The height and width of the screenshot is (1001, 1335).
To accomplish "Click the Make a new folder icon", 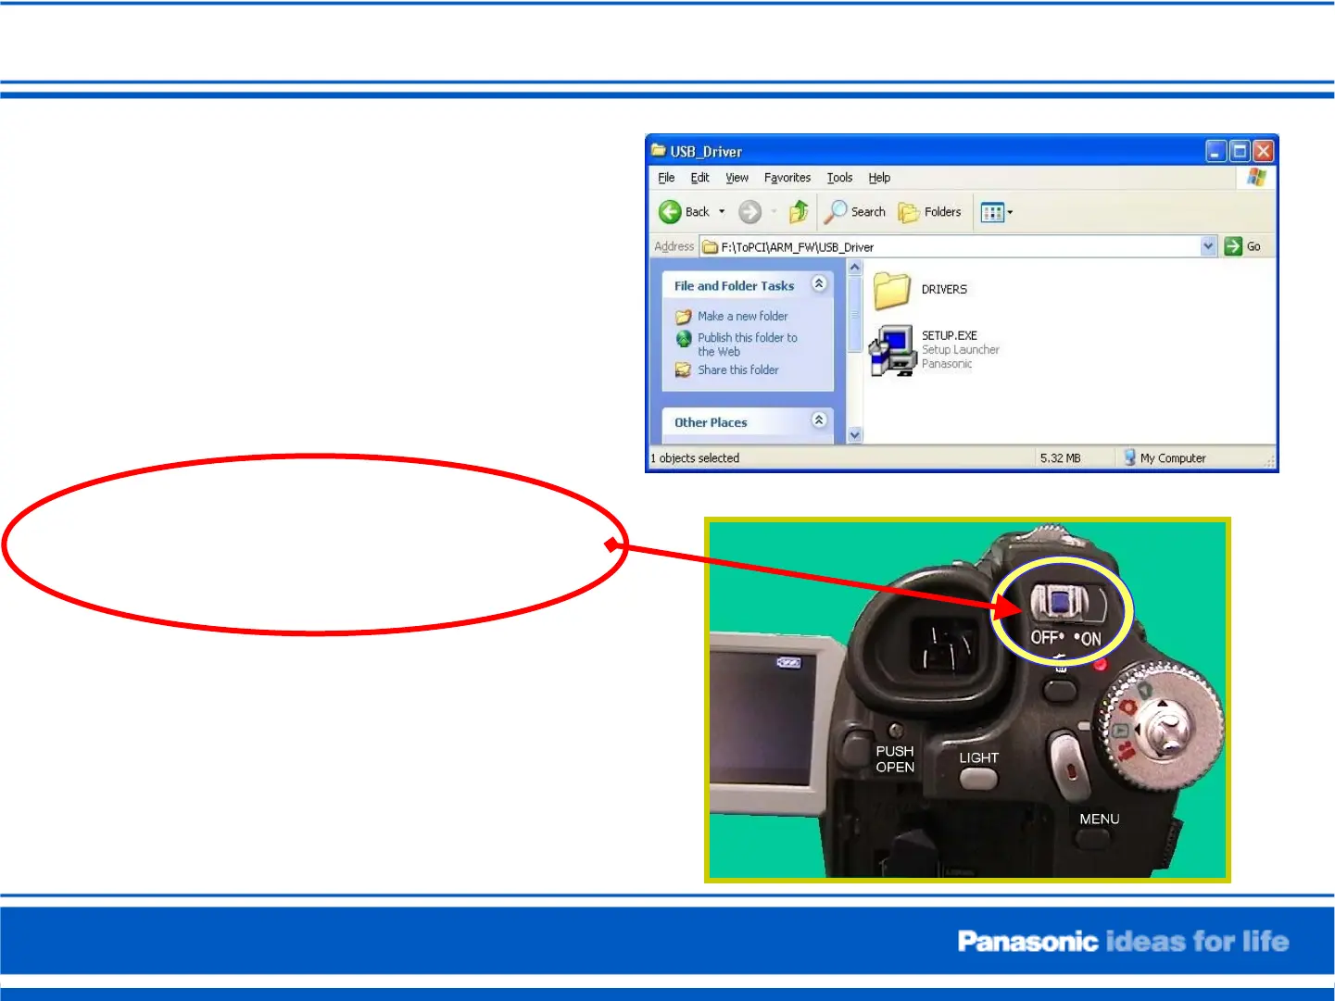I will pos(684,317).
